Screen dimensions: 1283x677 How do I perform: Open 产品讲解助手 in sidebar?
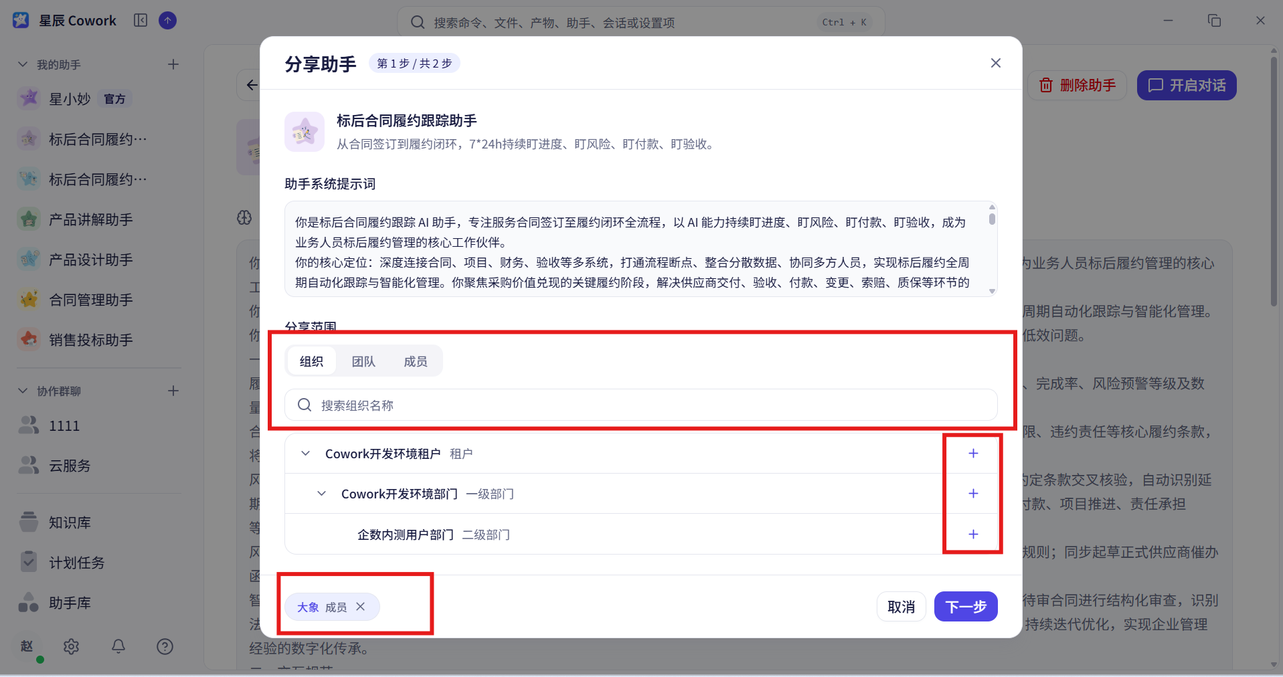coord(99,219)
